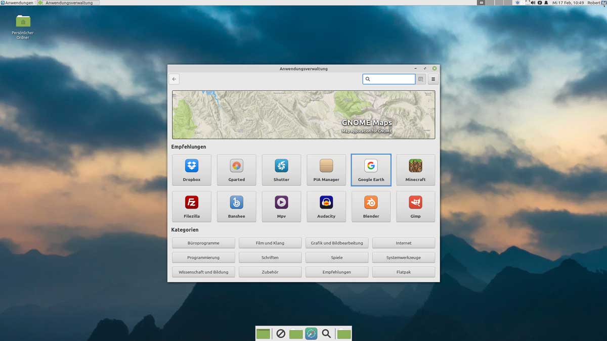Click the list icon beside the search box
The width and height of the screenshot is (607, 341).
[421, 79]
